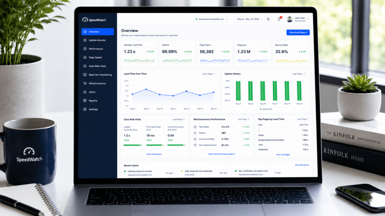
Task: Click the Bounce Rate 32.6% value
Action: [x=282, y=52]
